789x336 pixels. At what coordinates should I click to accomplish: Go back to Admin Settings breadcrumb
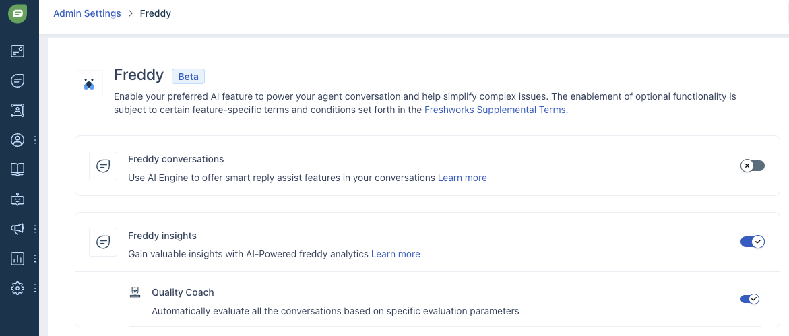pos(87,13)
